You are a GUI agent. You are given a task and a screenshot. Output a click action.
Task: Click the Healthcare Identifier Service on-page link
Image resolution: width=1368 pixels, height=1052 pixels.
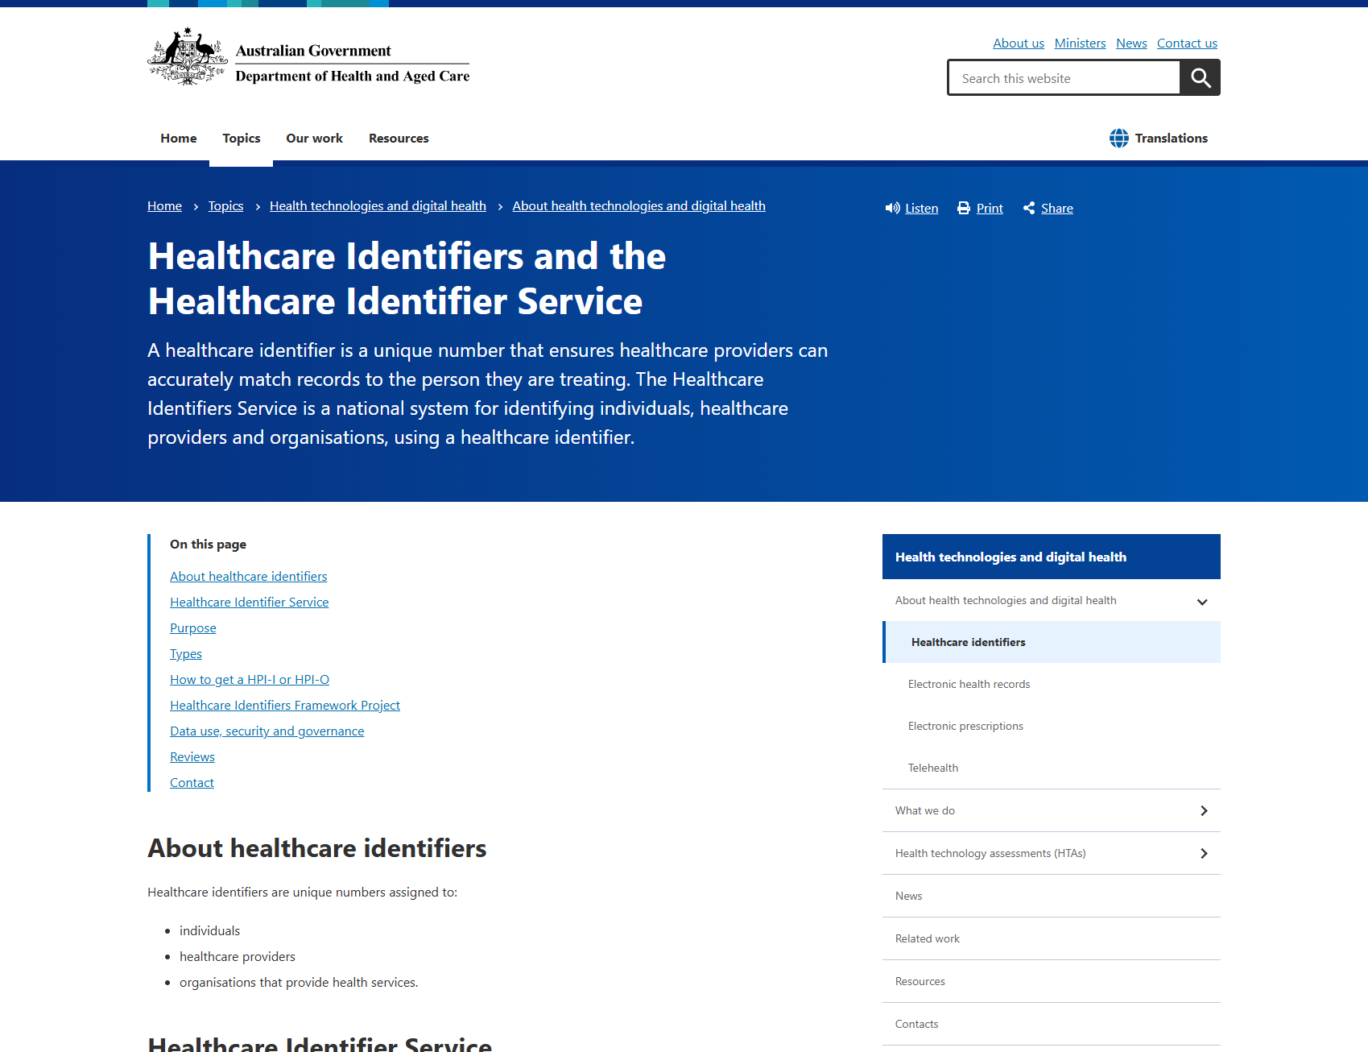(249, 602)
